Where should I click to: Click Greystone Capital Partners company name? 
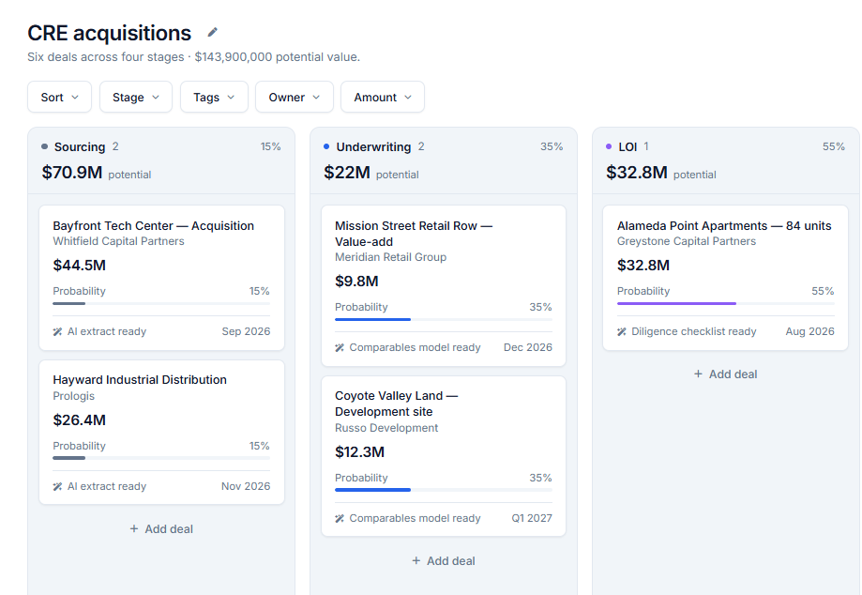click(x=687, y=241)
